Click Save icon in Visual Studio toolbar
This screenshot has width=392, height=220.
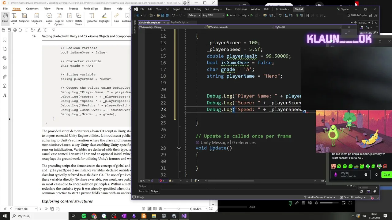click(x=163, y=15)
